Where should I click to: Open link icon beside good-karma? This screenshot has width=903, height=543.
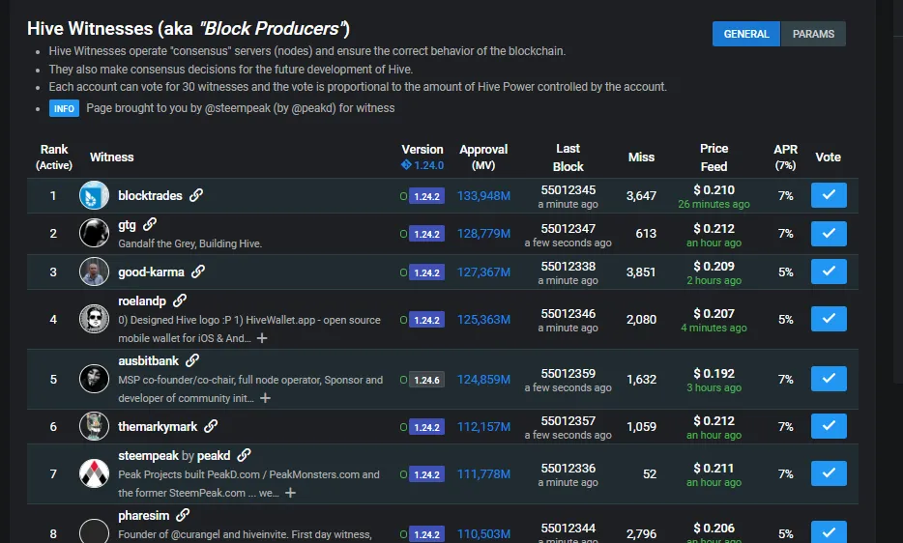[198, 271]
